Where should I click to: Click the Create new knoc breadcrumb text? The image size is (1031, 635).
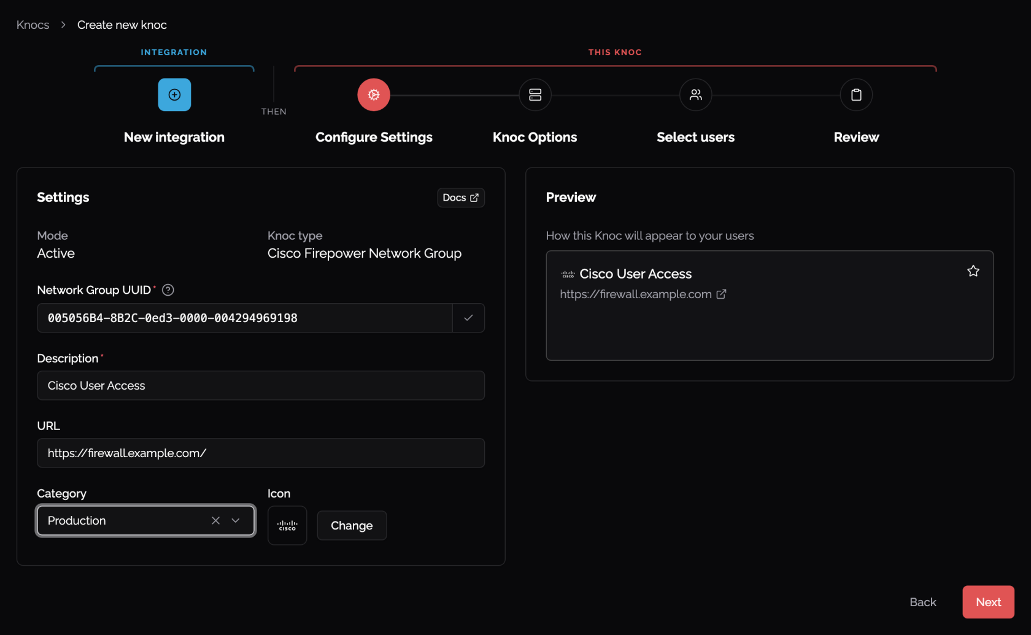(122, 25)
